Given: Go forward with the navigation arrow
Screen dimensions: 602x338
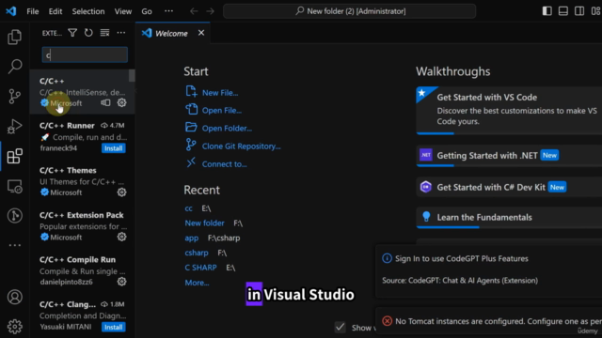Looking at the screenshot, I should click(210, 11).
